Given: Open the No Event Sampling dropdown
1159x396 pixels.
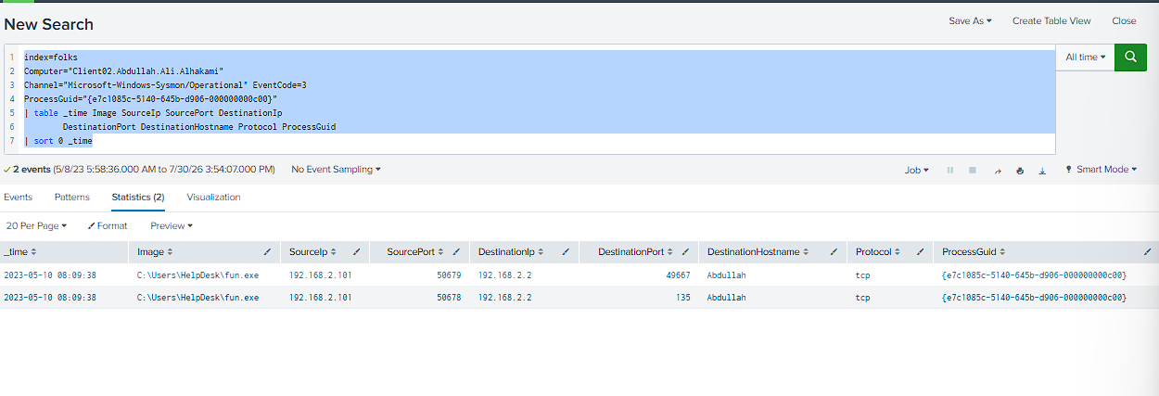Looking at the screenshot, I should (336, 170).
